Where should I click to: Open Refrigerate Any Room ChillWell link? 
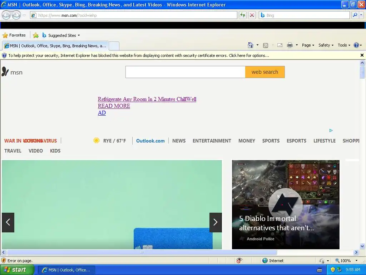[x=147, y=99]
